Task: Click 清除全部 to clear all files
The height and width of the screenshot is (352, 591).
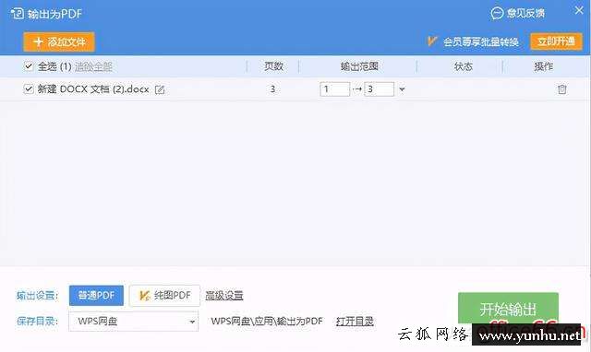Action: click(93, 67)
